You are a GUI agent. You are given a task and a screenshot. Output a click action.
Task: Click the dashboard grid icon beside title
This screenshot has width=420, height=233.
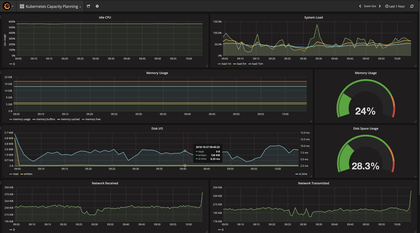tap(22, 6)
